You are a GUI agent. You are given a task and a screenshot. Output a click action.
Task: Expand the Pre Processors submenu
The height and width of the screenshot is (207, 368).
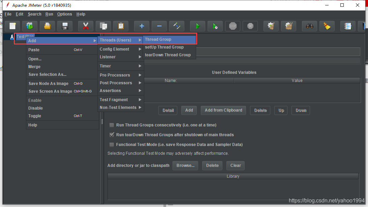[x=120, y=75]
